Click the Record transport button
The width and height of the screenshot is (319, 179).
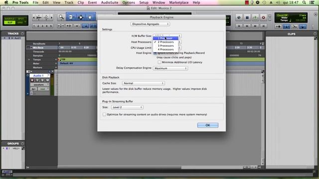[x=263, y=17]
